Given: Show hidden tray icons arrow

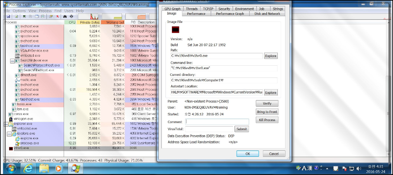Looking at the screenshot, I should point(327,169).
